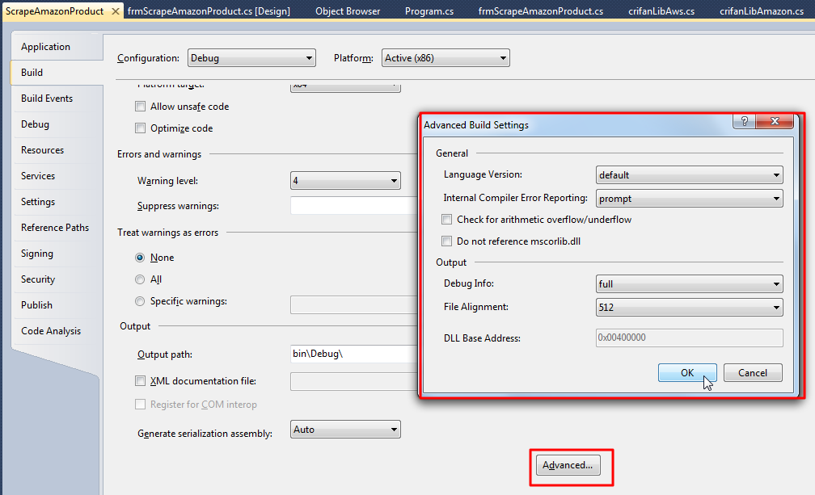Open the frmScrapeAmazonProduct.cs code tab
Viewport: 815px width, 495px height.
[x=541, y=10]
